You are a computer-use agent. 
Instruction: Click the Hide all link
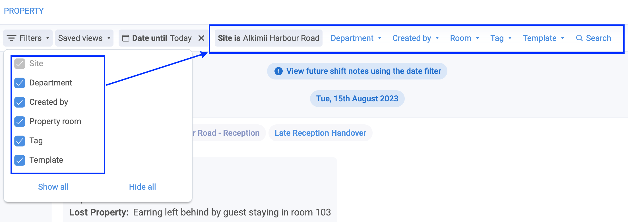click(142, 187)
